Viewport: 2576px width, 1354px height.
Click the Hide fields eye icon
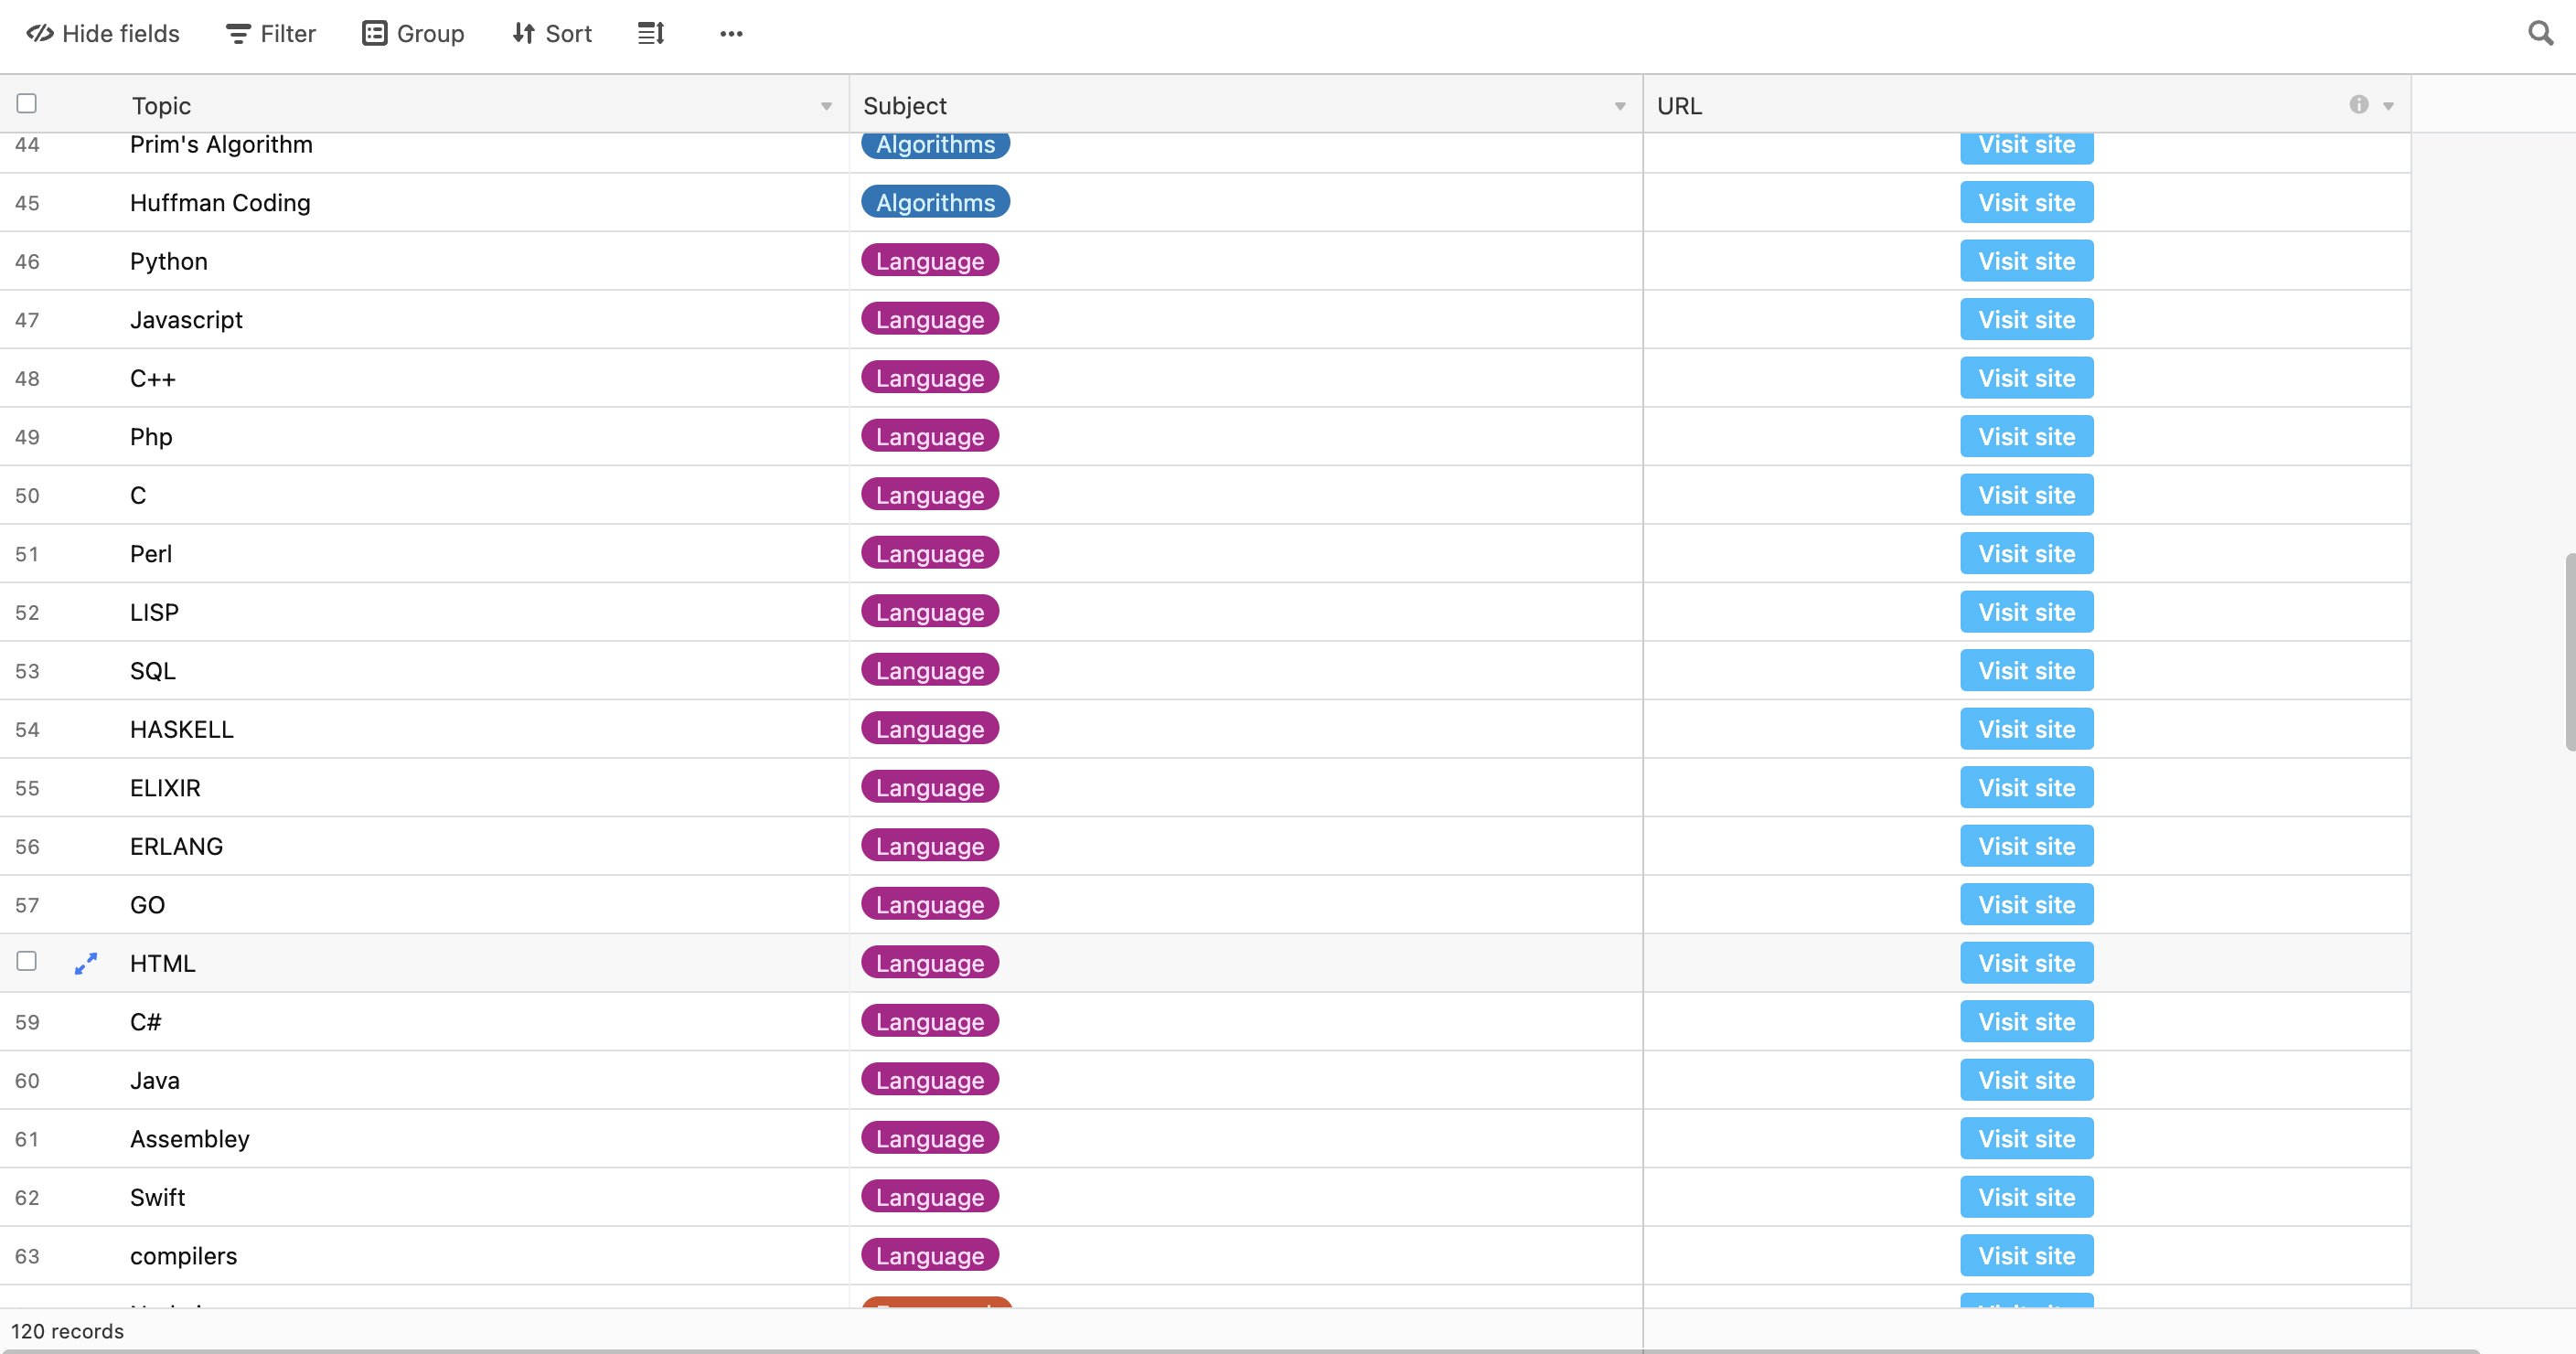coord(40,34)
